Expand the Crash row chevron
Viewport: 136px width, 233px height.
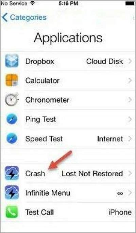[x=130, y=173]
